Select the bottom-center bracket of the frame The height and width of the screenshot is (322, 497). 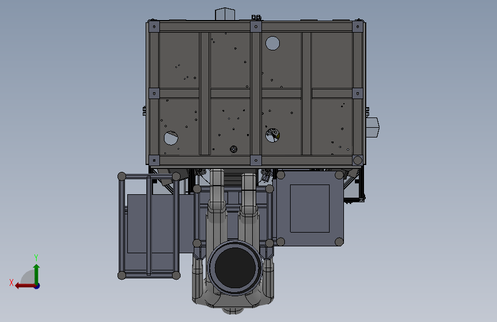(x=256, y=160)
